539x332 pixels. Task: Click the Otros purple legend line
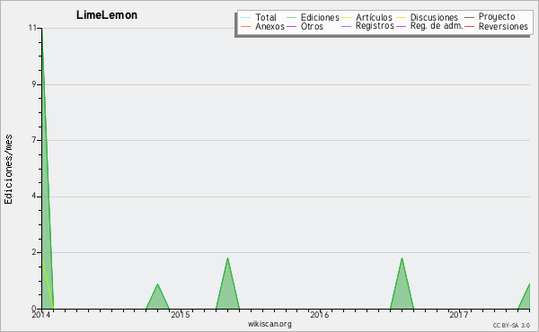click(291, 27)
